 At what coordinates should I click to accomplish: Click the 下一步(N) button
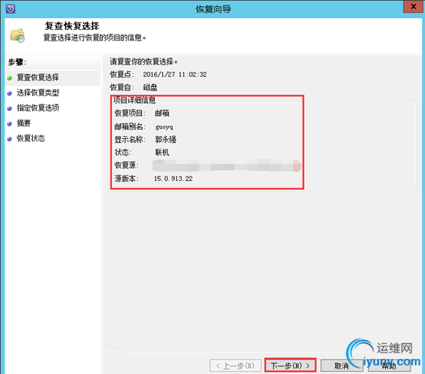tap(290, 366)
